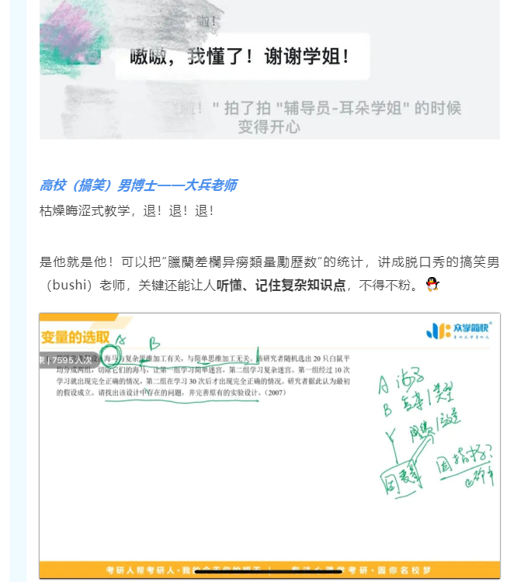This screenshot has width=510, height=582.
Task: Open the 高校(搞笑)男博士——大兵老师 heading link
Action: pyautogui.click(x=138, y=185)
